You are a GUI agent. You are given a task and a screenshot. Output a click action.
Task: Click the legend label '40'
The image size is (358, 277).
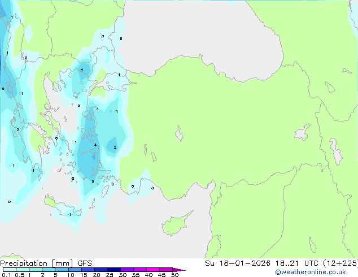(149, 275)
